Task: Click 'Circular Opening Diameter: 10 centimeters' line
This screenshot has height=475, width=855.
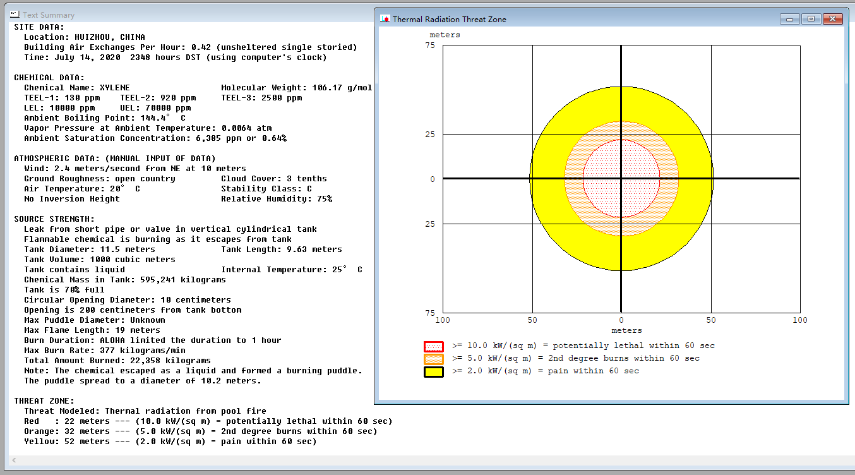Action: tap(128, 300)
